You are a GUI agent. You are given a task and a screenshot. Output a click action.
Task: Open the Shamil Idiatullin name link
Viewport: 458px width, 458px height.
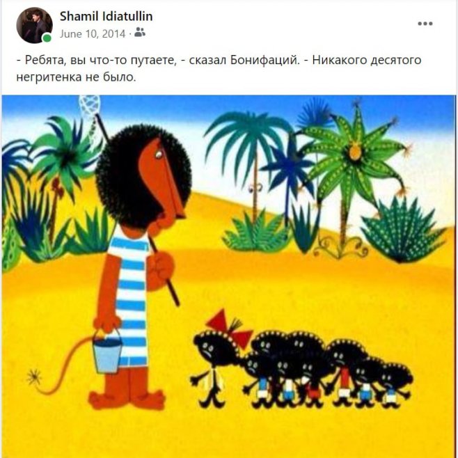[106, 17]
